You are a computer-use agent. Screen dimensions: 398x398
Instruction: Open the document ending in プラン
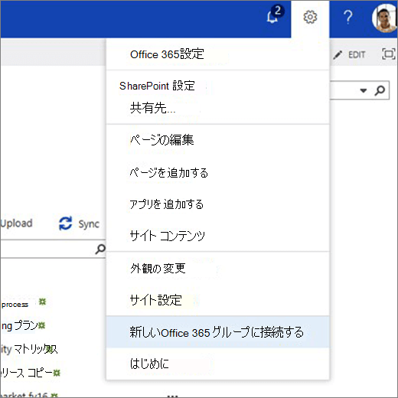20,326
